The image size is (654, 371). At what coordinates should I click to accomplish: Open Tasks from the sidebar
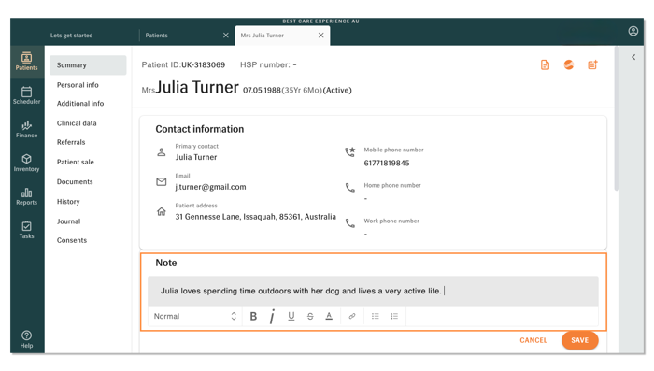(27, 230)
